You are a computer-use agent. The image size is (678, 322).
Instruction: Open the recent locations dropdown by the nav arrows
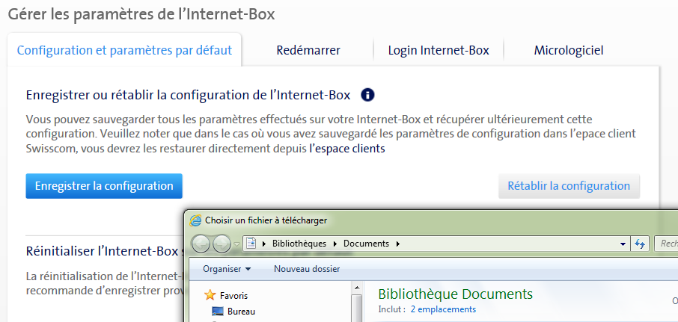pos(236,244)
